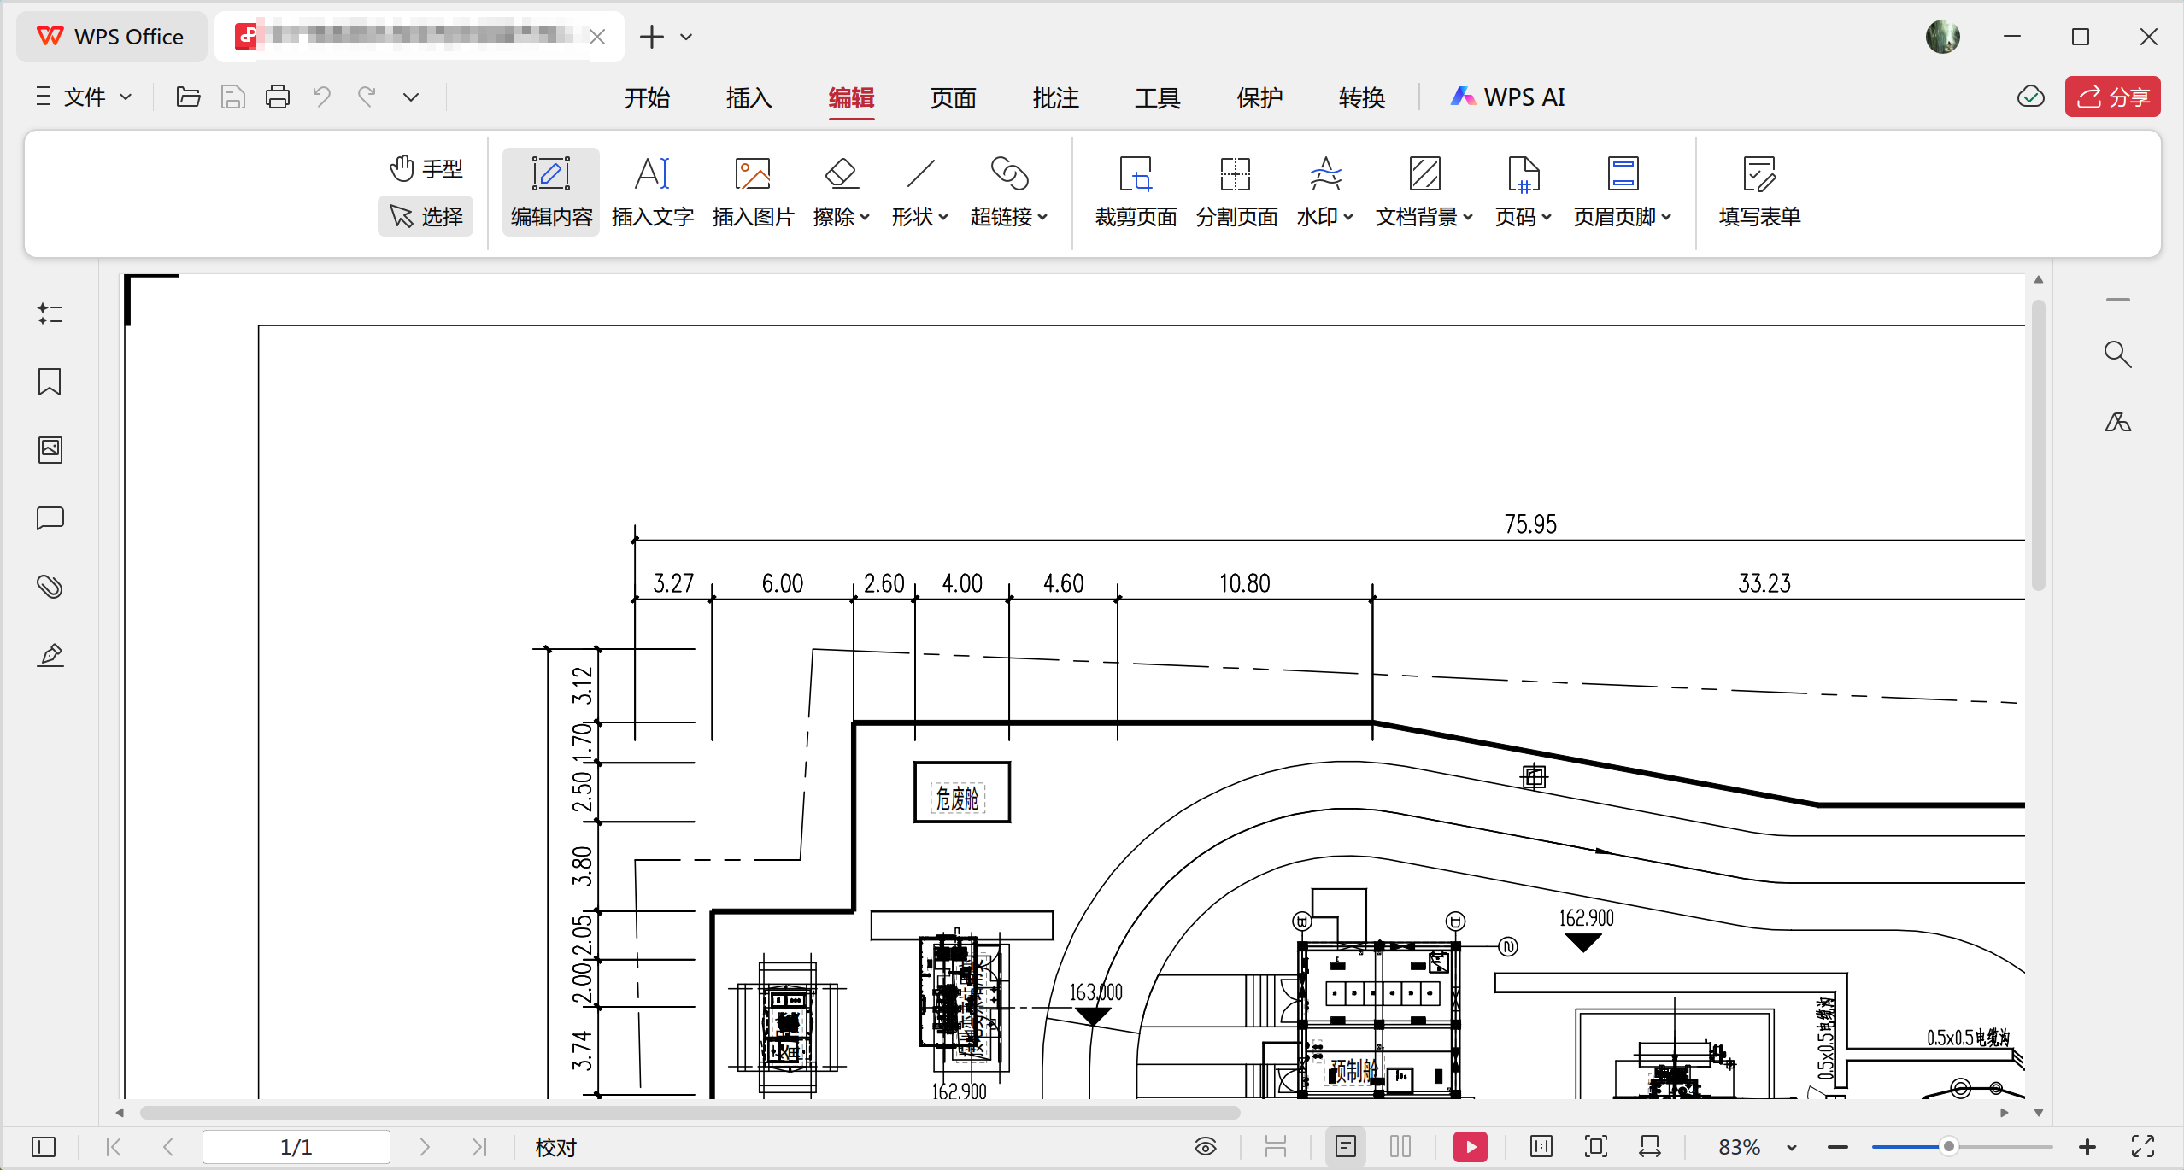Viewport: 2184px width, 1170px height.
Task: Click the red Share (分享) button
Action: tap(2112, 97)
